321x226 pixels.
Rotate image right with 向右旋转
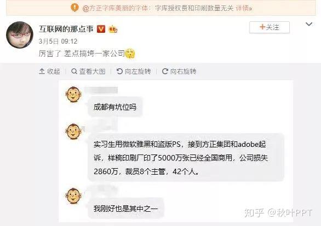click(179, 72)
